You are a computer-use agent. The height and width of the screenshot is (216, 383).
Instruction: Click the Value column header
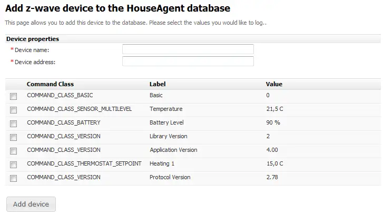[274, 84]
